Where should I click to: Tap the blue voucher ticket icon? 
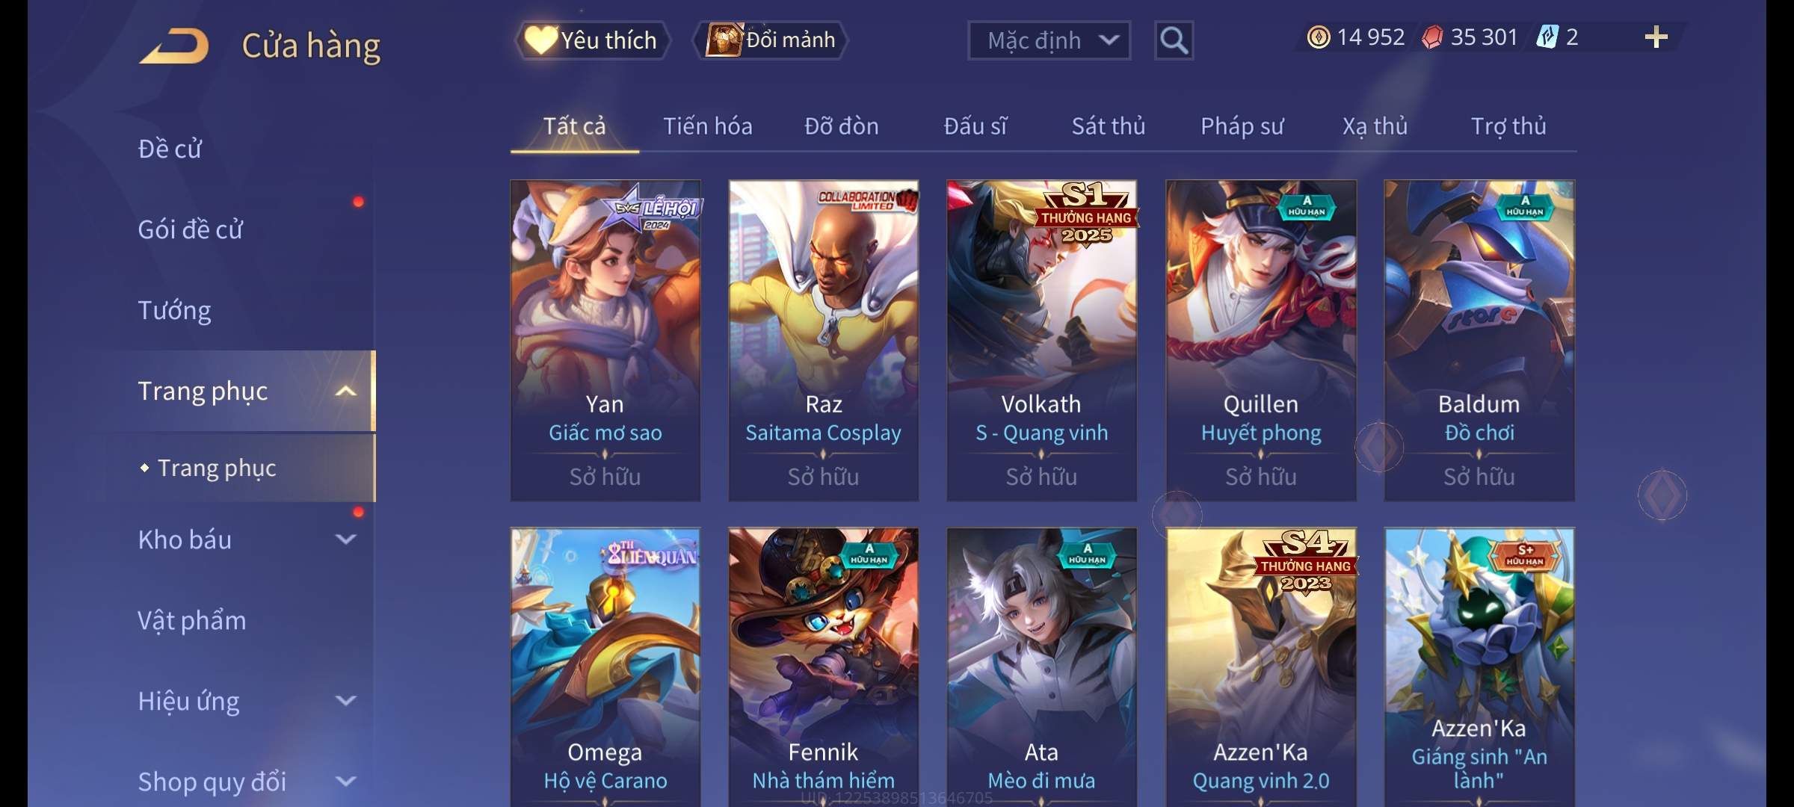tap(1547, 37)
